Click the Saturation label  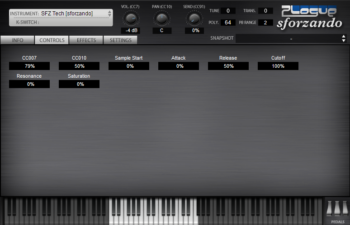[79, 76]
